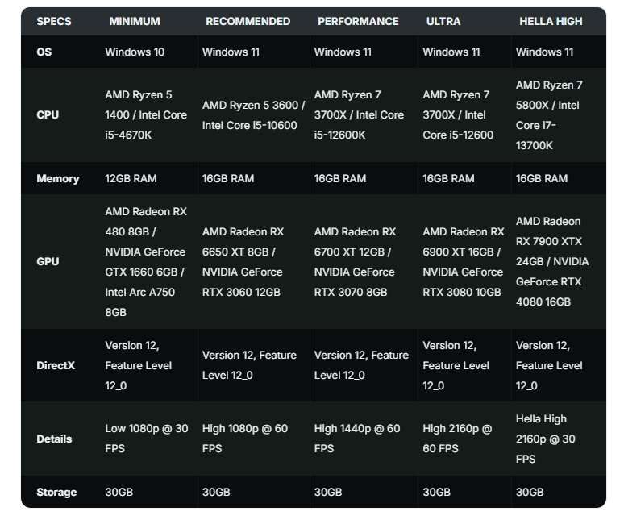Click the Radeon RX 6700 XT GPU cell
Viewport: 624px width, 520px height.
click(x=355, y=262)
